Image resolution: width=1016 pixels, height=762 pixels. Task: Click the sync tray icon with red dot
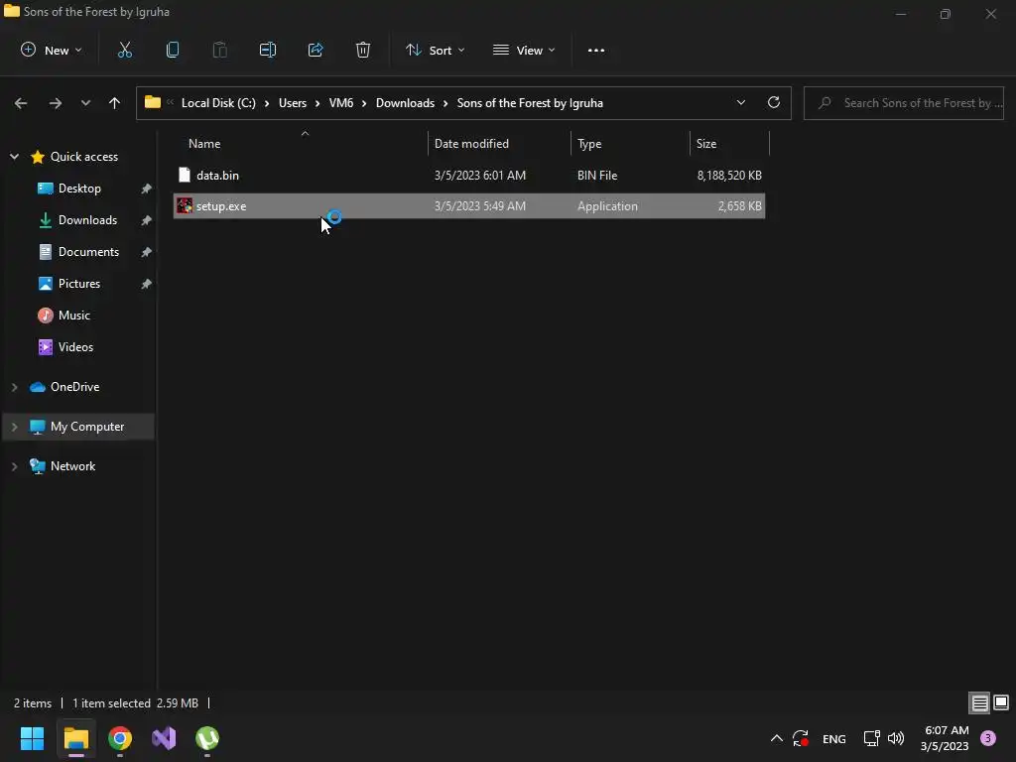[x=801, y=738]
